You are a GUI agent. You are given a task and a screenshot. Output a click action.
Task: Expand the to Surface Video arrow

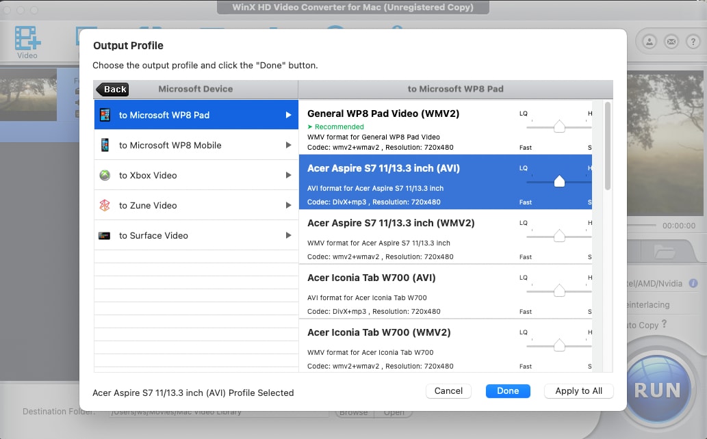(288, 235)
